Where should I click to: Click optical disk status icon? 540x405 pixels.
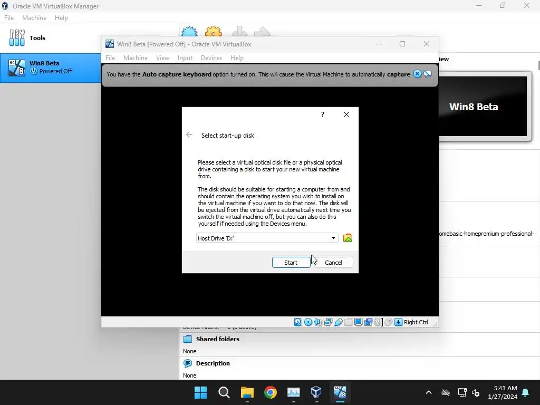tap(308, 322)
